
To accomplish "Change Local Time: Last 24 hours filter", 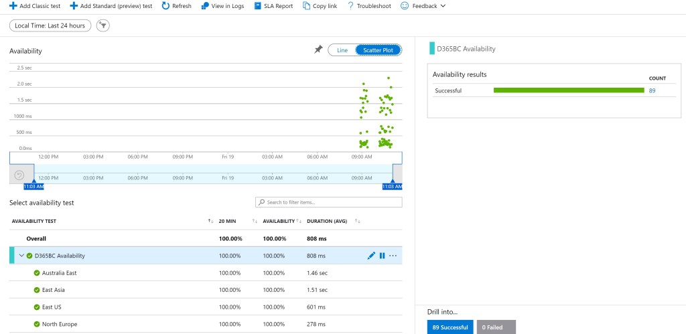I will coord(50,25).
